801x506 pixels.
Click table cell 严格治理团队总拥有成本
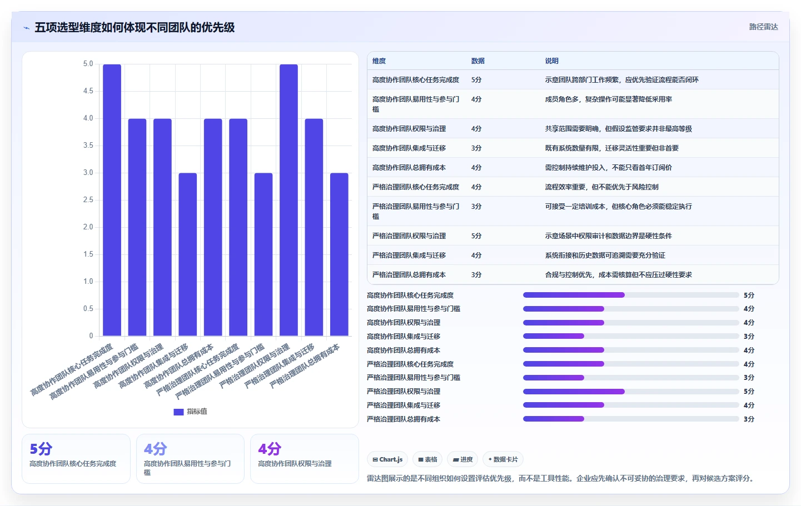[409, 275]
